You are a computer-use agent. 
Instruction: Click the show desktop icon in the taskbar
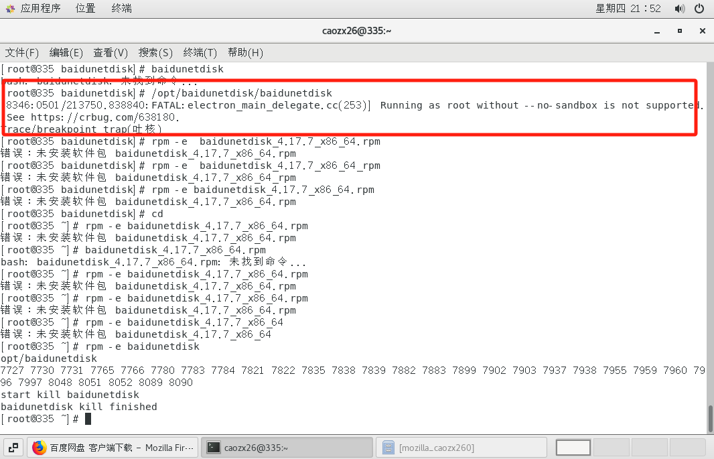(13, 448)
